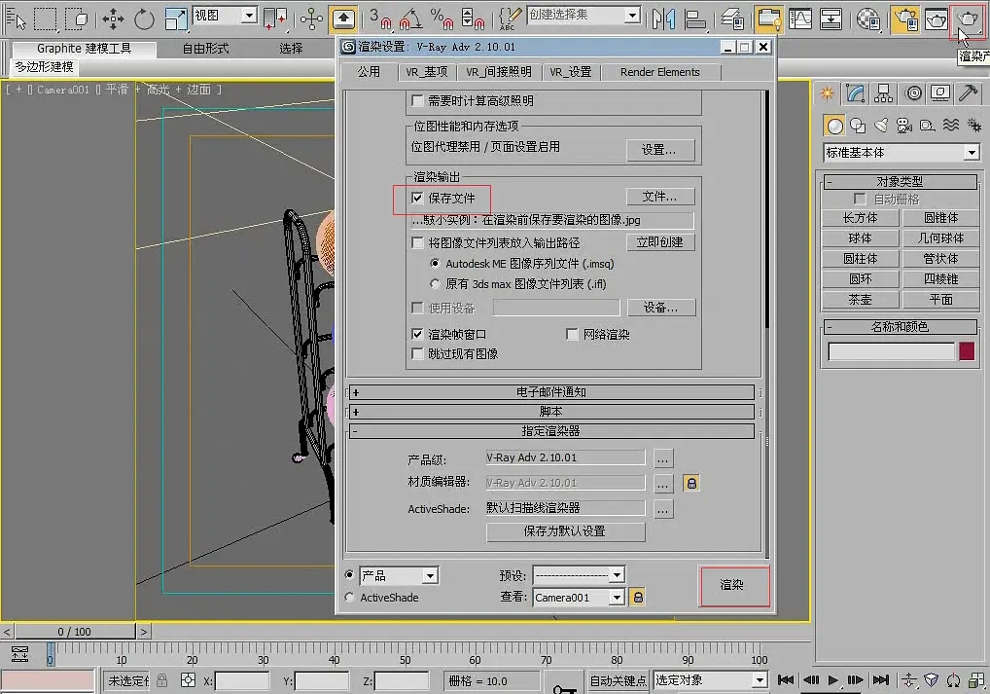Open Rendered Frame Window teapot icon
The height and width of the screenshot is (694, 990).
[936, 18]
